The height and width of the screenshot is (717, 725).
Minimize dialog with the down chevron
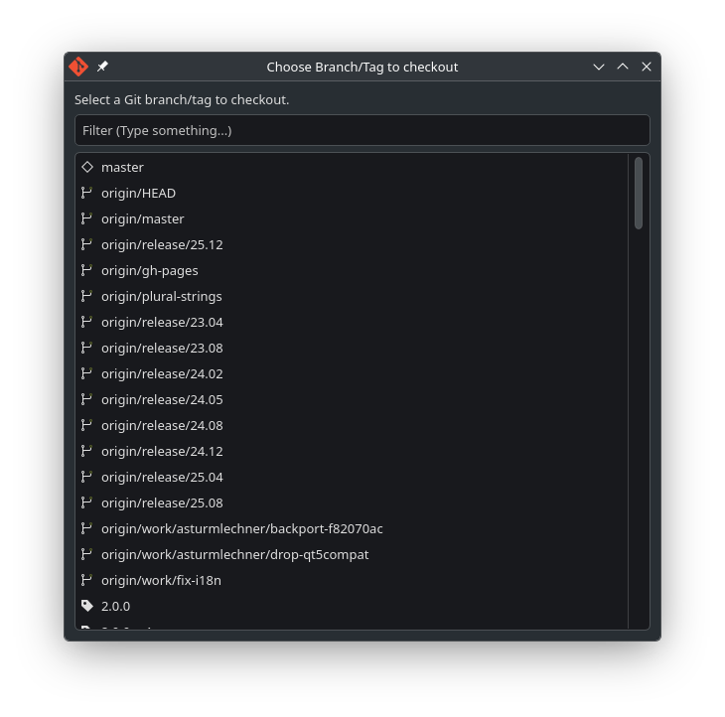[599, 67]
